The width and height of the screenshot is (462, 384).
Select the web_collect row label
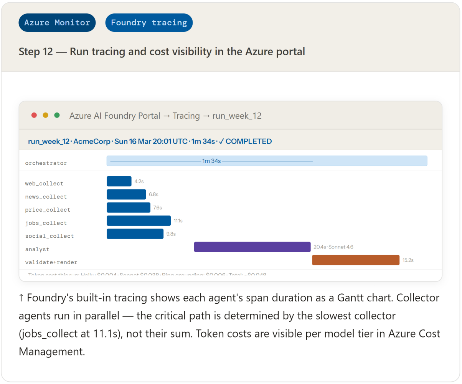(x=44, y=184)
